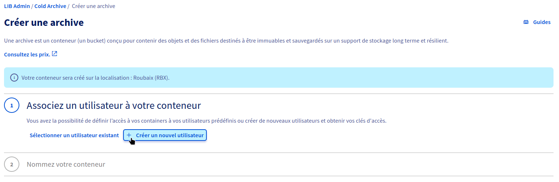Navigate to Cold Archive breadcrumb link
Viewport: 559px width, 182px height.
50,6
